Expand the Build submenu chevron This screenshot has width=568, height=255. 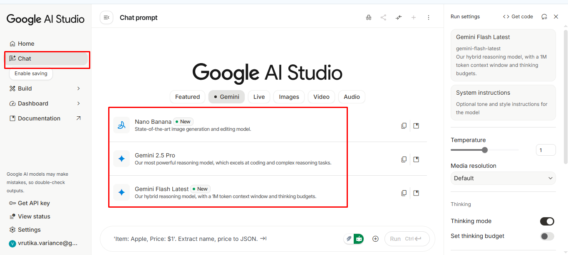pyautogui.click(x=79, y=88)
